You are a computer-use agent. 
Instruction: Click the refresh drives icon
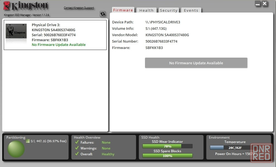pos(103,14)
